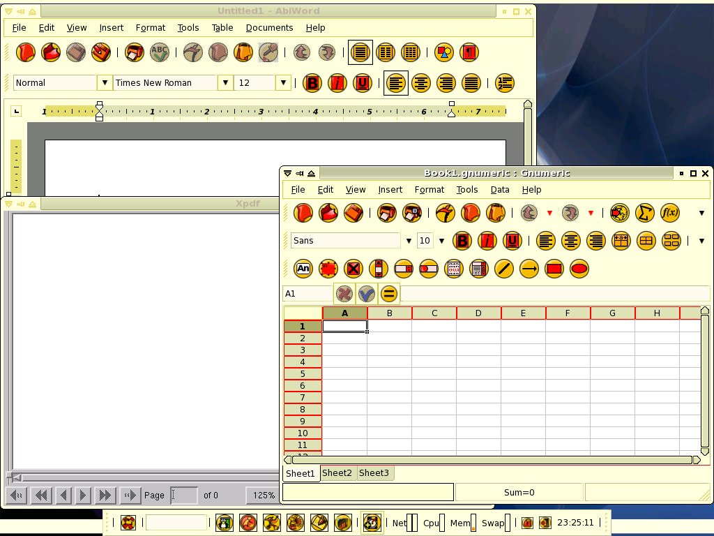Toggle Underline in AbiWord formatting bar

tap(363, 83)
